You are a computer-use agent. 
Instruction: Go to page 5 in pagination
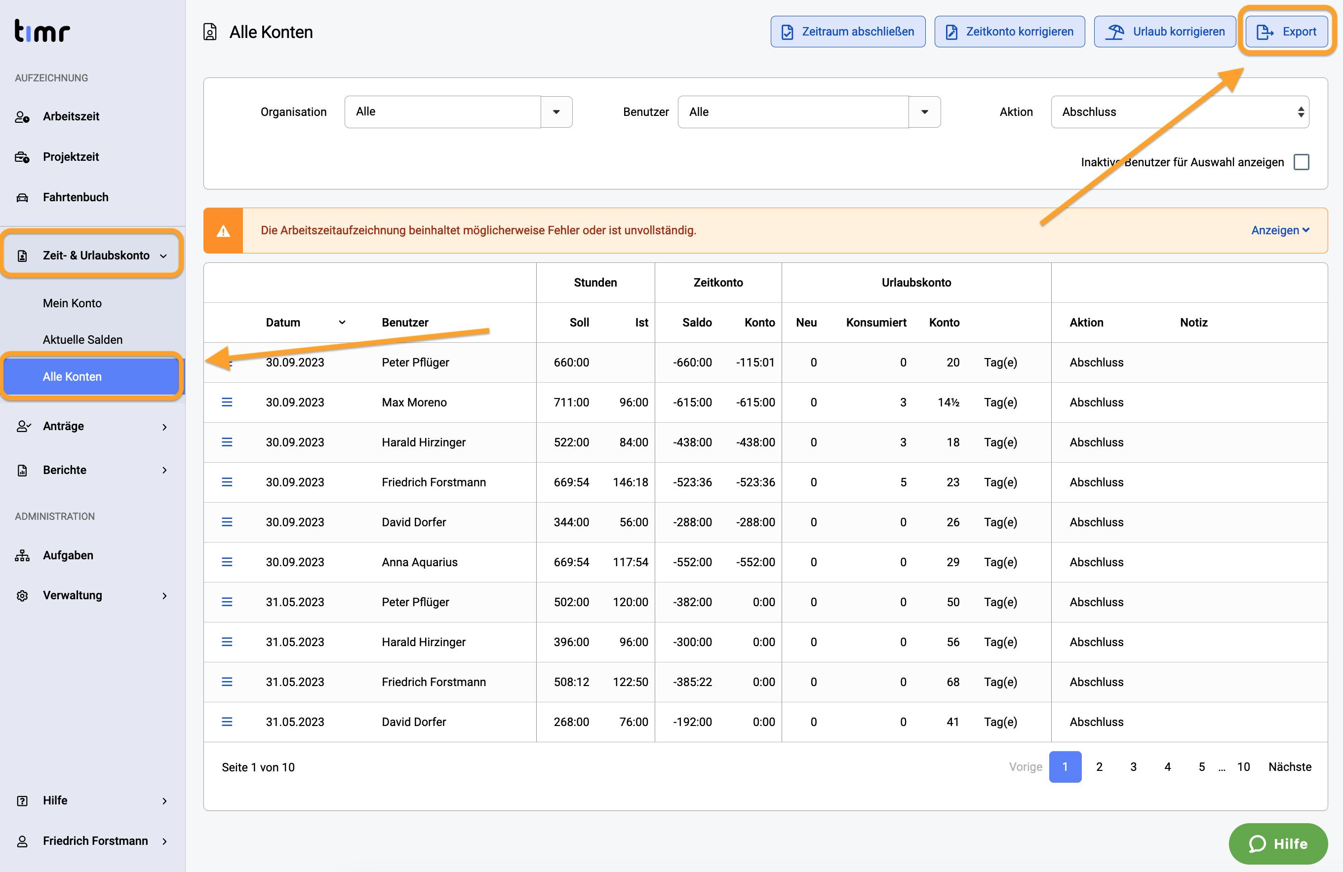1201,766
